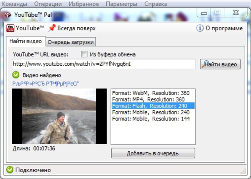Image resolution: width=251 pixels, height=179 pixels.
Task: Click the Видео найдено status text
Action: pos(42,75)
